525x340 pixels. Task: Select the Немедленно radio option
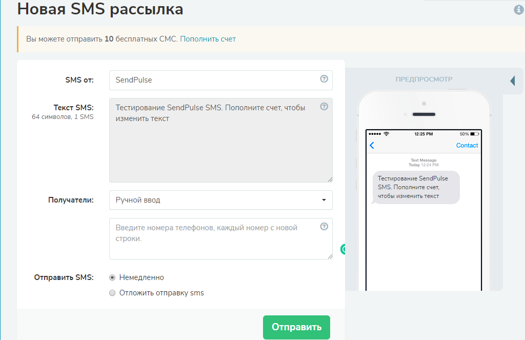pos(112,277)
